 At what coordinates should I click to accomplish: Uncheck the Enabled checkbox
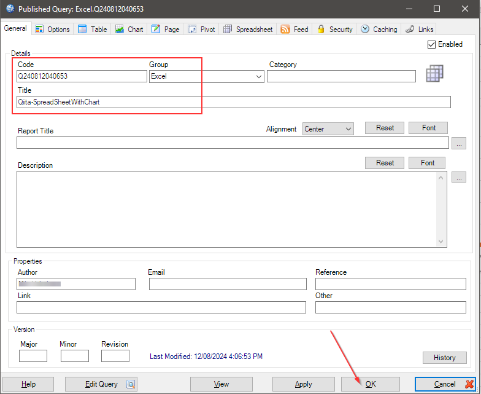coord(431,44)
